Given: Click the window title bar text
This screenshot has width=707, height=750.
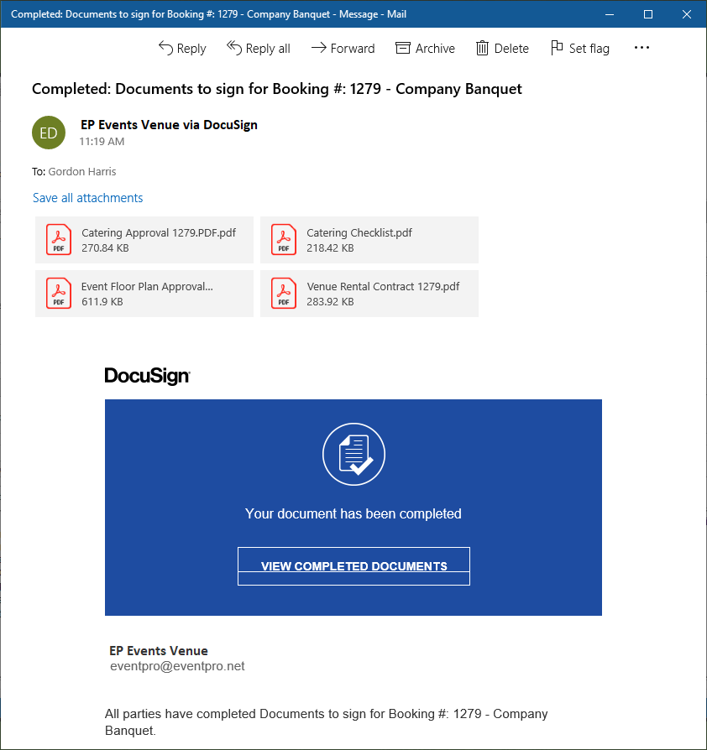Looking at the screenshot, I should (209, 14).
